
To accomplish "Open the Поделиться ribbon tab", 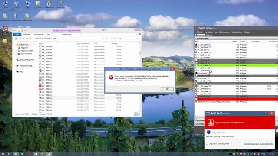I will [x=38, y=34].
